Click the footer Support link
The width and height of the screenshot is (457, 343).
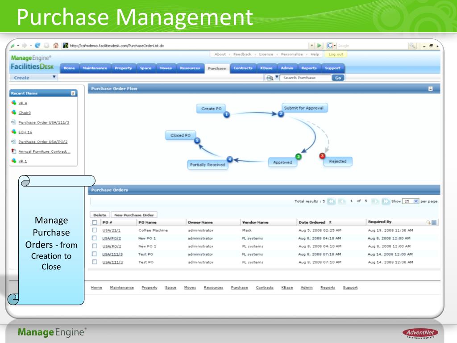[x=350, y=288]
